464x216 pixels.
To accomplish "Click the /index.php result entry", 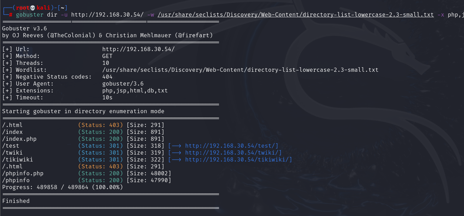I will (19, 139).
